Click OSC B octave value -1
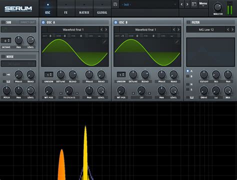Image resolution: width=237 pixels, height=180 pixels. [x=122, y=36]
